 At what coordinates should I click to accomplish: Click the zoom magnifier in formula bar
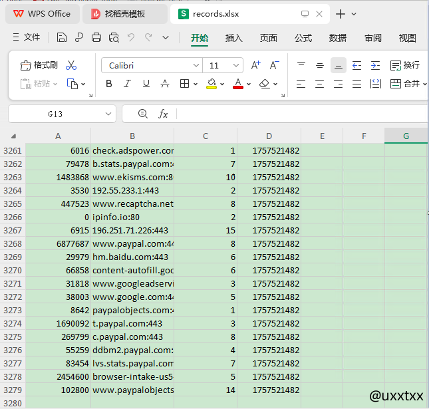tap(142, 114)
